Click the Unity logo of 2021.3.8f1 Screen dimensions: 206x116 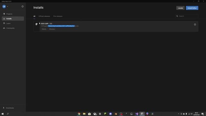click(36, 24)
